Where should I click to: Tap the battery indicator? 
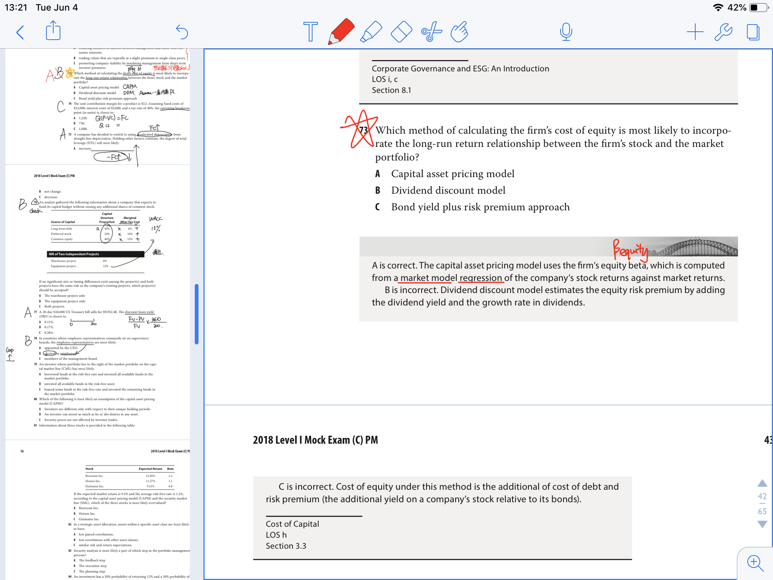(x=759, y=8)
